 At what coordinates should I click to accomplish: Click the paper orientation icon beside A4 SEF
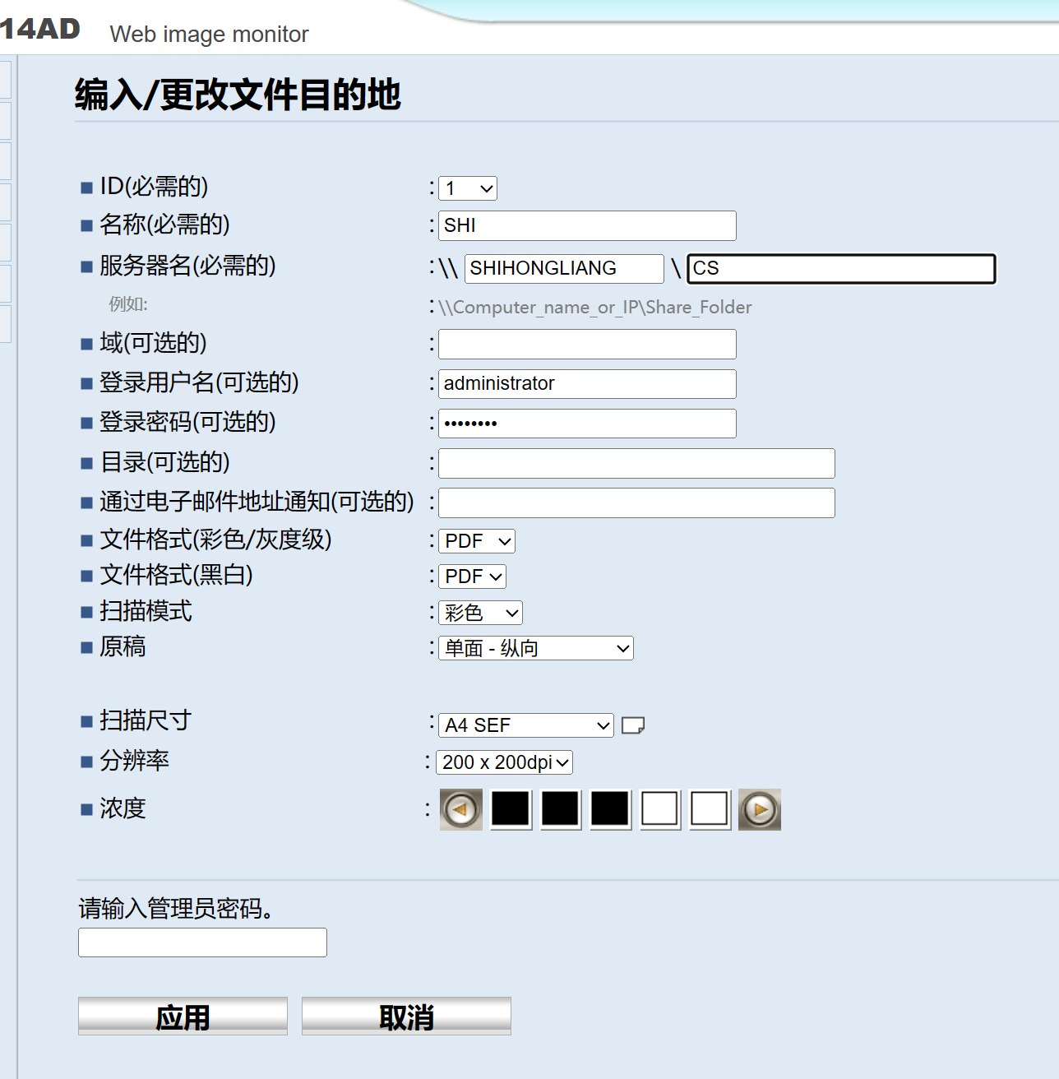632,725
